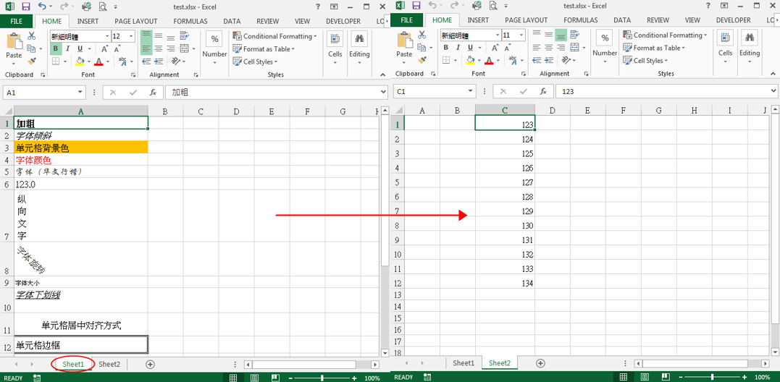
Task: Open FORMULAS tab in right window
Action: coord(581,20)
